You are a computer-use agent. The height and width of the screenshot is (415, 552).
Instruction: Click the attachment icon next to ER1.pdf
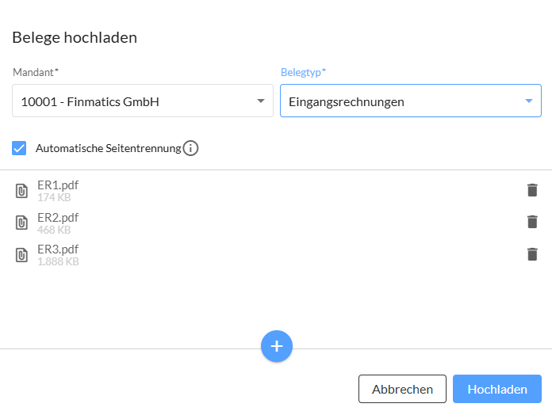tap(21, 191)
